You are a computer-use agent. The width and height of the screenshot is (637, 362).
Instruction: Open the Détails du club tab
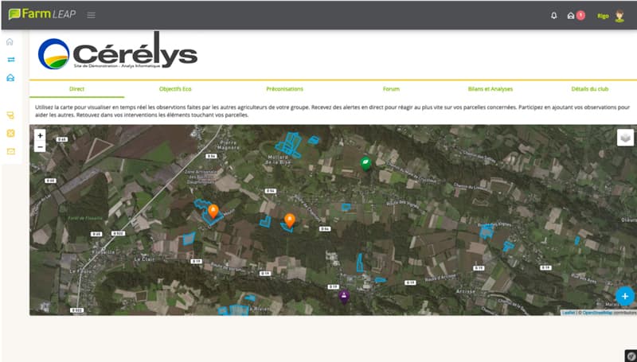(x=590, y=89)
